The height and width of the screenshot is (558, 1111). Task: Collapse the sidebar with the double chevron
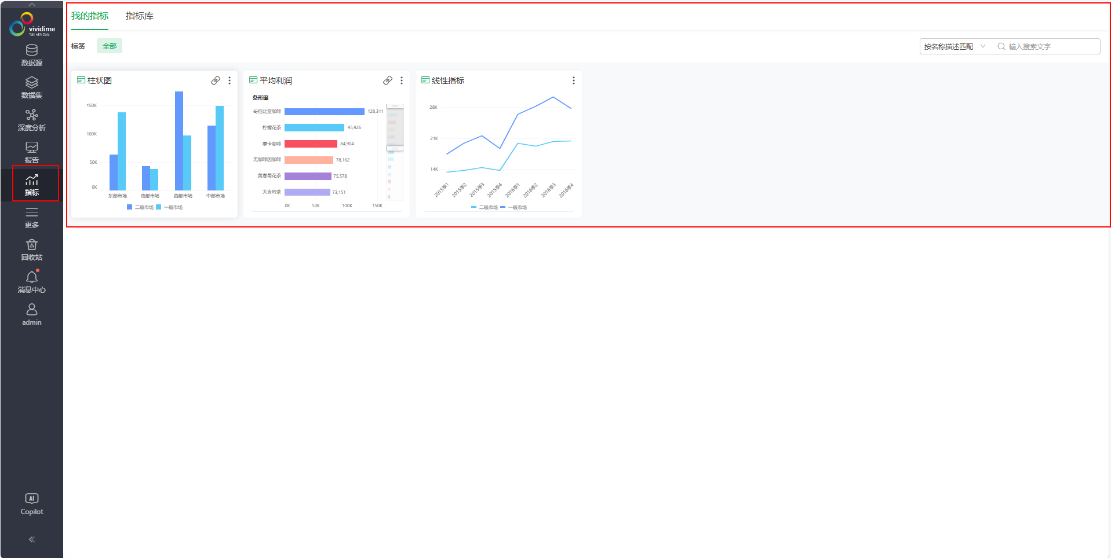(32, 539)
